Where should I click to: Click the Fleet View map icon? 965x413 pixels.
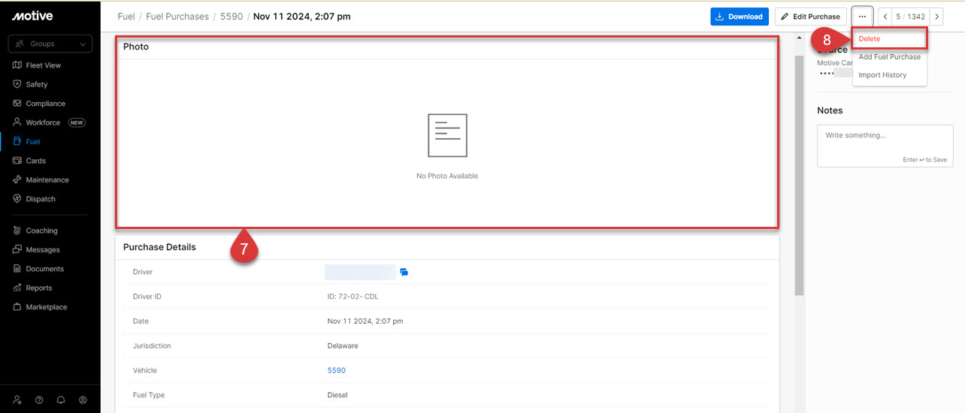pyautogui.click(x=17, y=65)
